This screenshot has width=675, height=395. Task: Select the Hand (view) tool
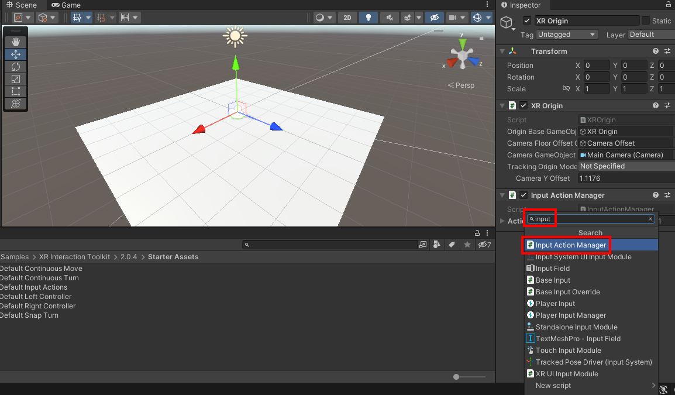16,42
